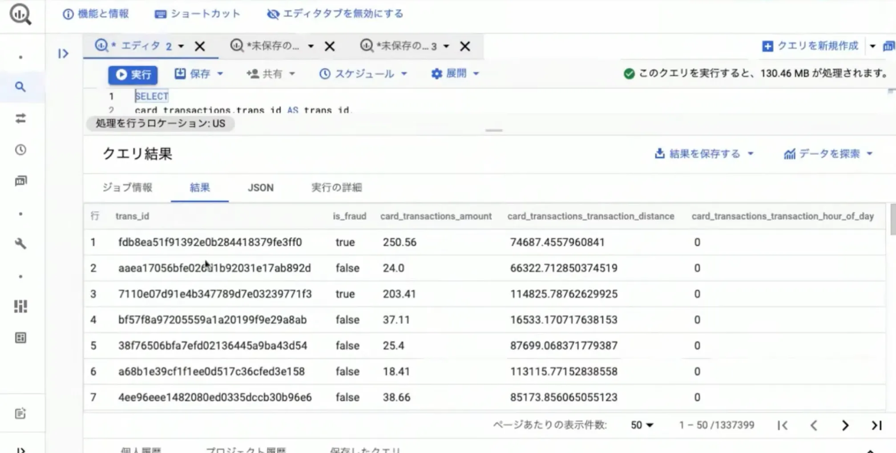
Task: Select the 結果 tab
Action: pyautogui.click(x=200, y=187)
